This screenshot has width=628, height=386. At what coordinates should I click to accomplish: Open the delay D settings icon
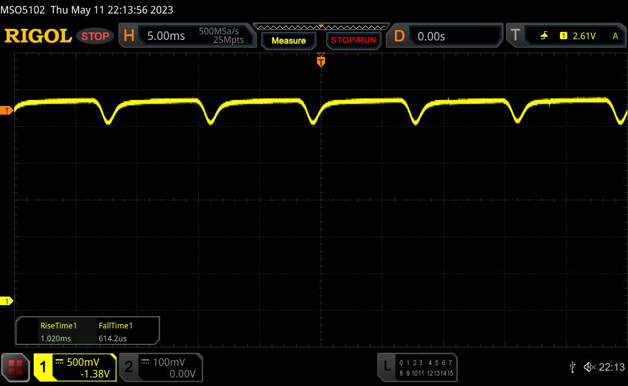coord(399,36)
